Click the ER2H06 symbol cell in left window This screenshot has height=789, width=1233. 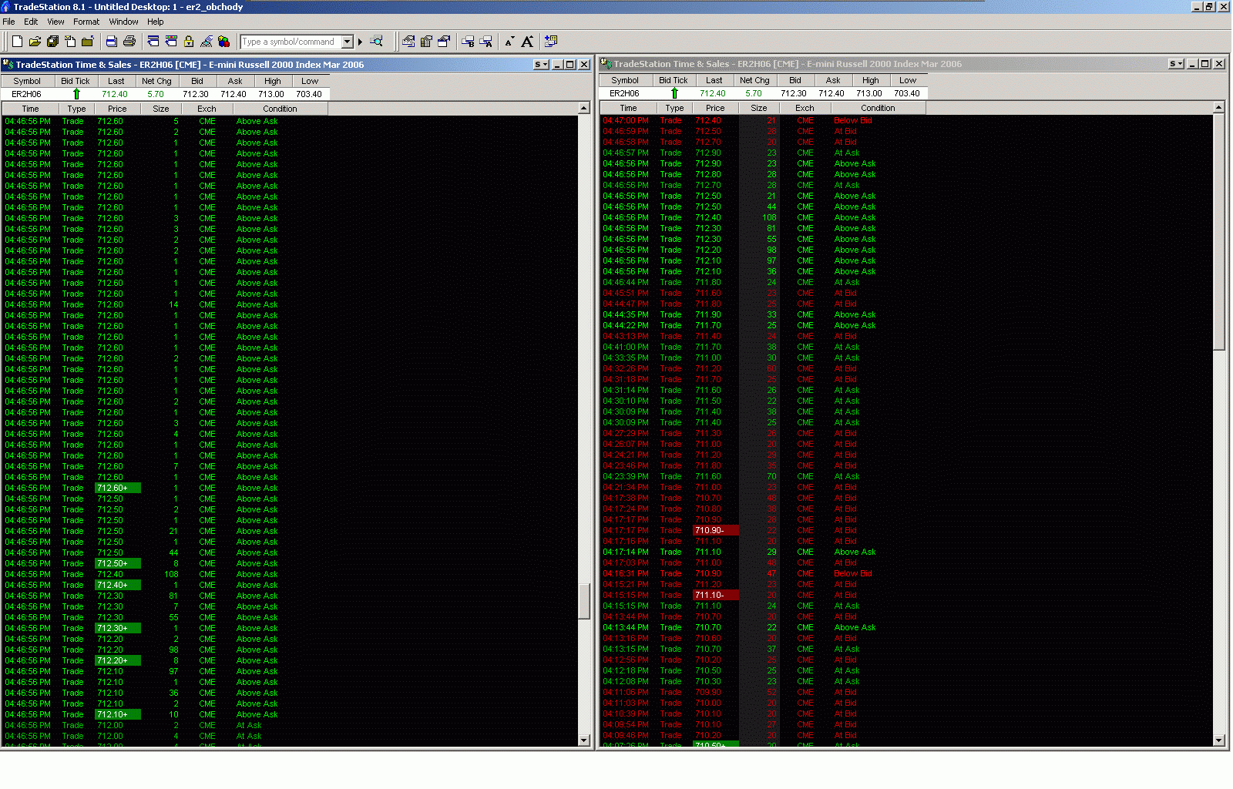point(26,94)
